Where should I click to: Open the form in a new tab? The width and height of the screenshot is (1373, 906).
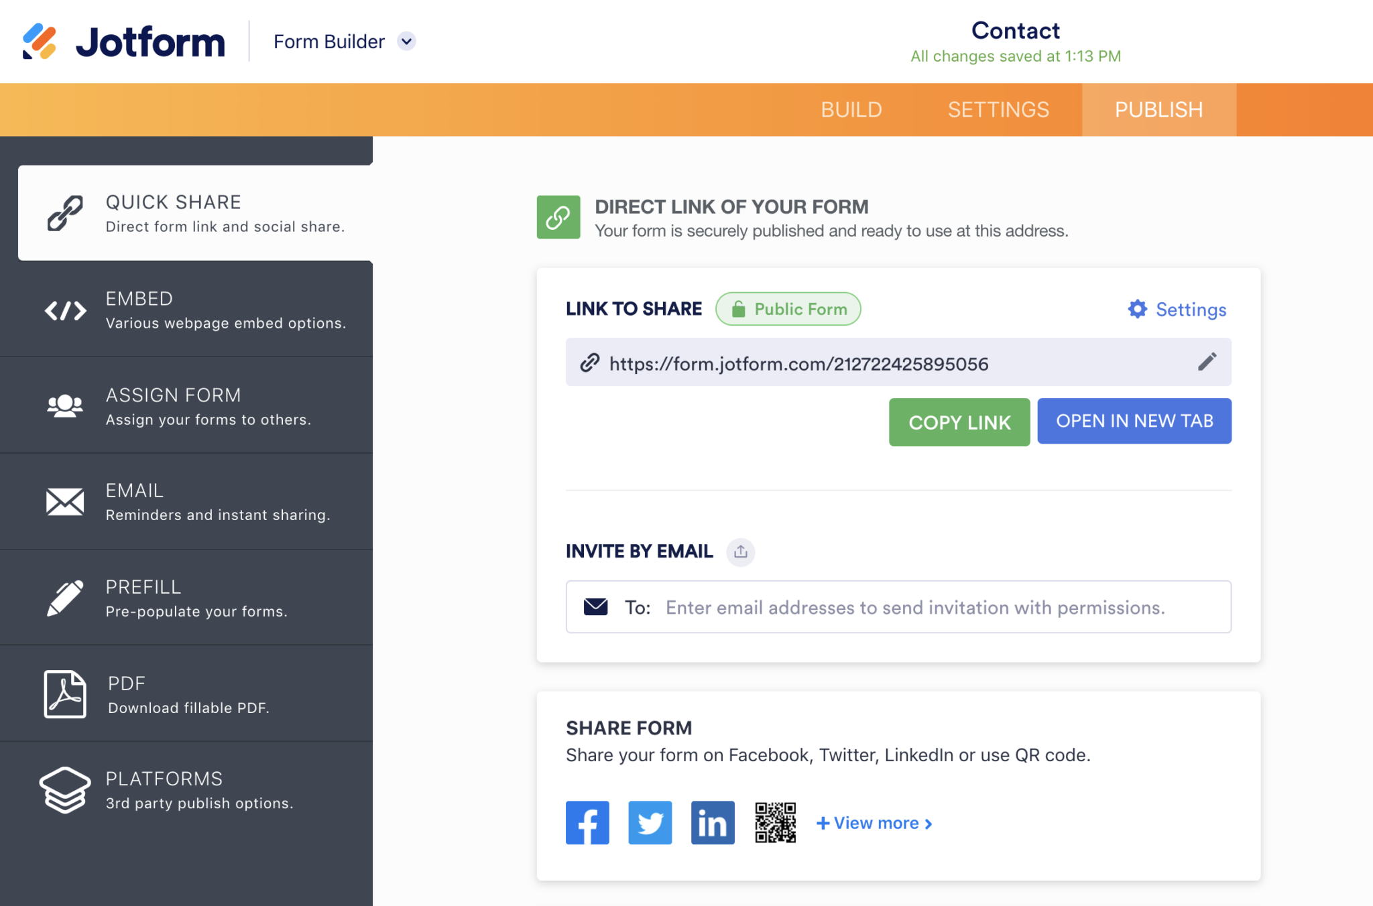[1134, 421]
